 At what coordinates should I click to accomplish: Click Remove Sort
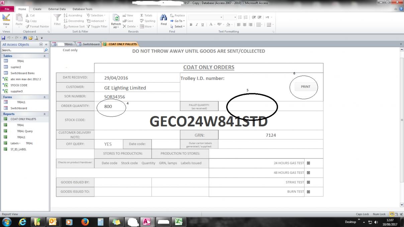click(x=74, y=26)
